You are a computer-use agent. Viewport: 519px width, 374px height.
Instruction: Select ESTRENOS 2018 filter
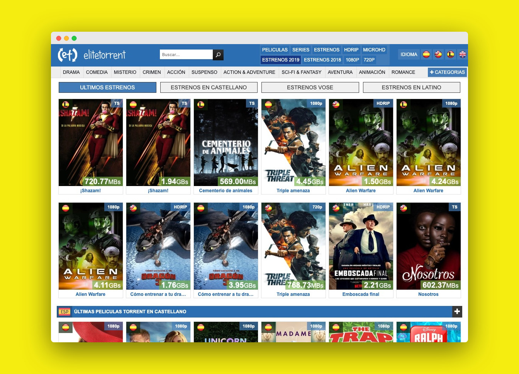322,60
